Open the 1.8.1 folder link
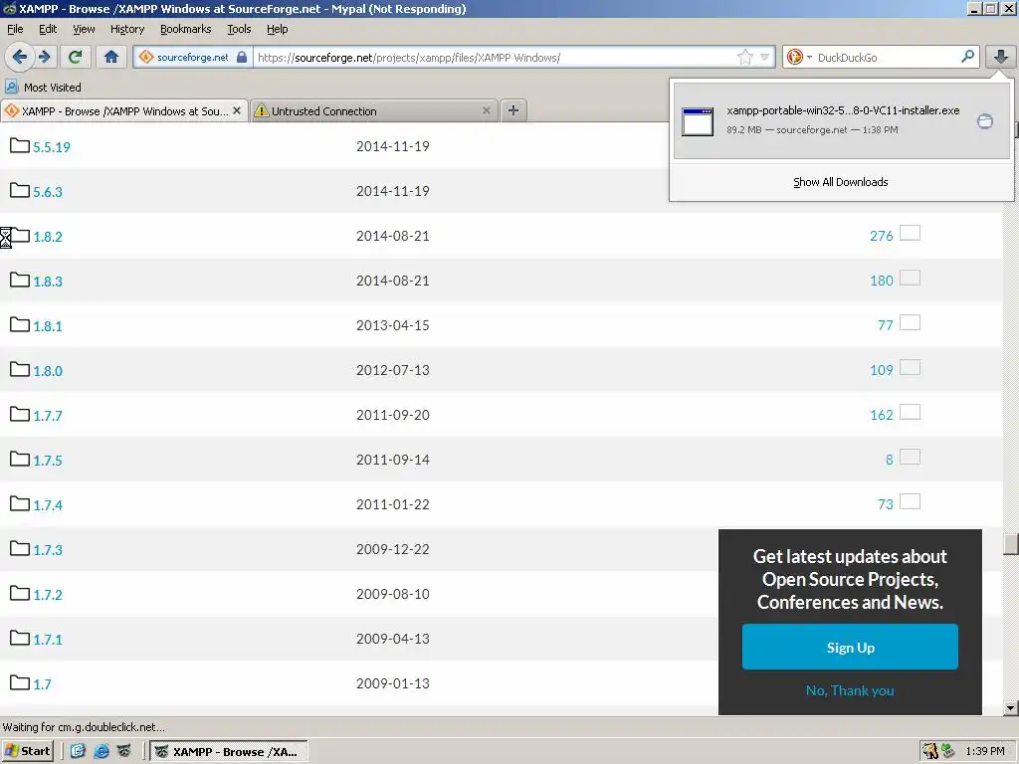The height and width of the screenshot is (764, 1019). click(48, 326)
